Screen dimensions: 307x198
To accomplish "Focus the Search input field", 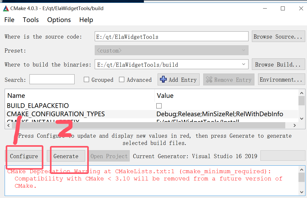I will [52, 79].
